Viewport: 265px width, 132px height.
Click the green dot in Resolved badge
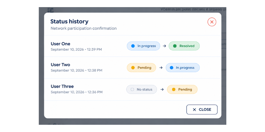point(175,46)
